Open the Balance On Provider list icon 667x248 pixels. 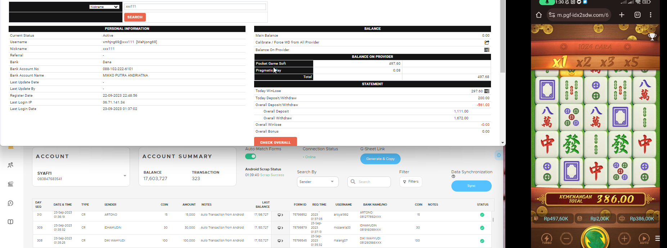tap(487, 50)
